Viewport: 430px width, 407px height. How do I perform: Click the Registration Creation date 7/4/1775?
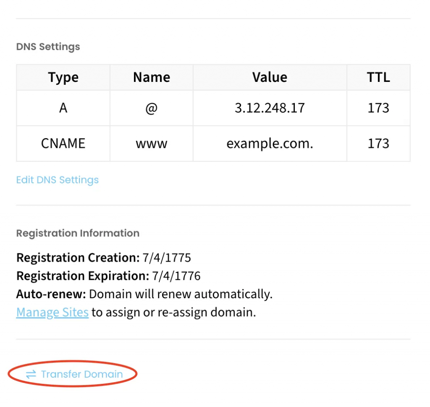(167, 257)
